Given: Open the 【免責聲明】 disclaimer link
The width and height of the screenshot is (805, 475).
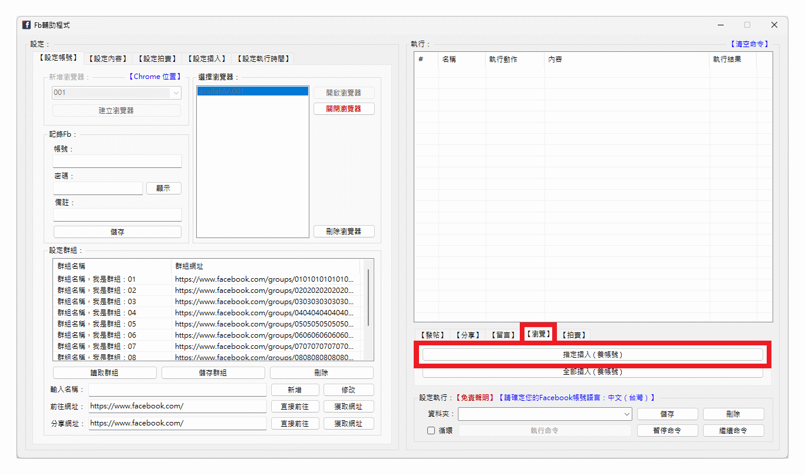Looking at the screenshot, I should coord(476,398).
